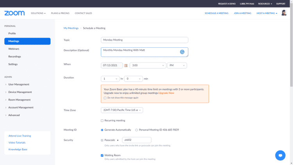Open the Solutions menu
This screenshot has height=165, width=293.
click(38, 13)
